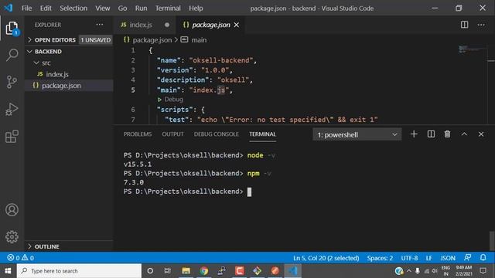Open the Search view in activity bar
The width and height of the screenshot is (495, 278).
[x=12, y=55]
